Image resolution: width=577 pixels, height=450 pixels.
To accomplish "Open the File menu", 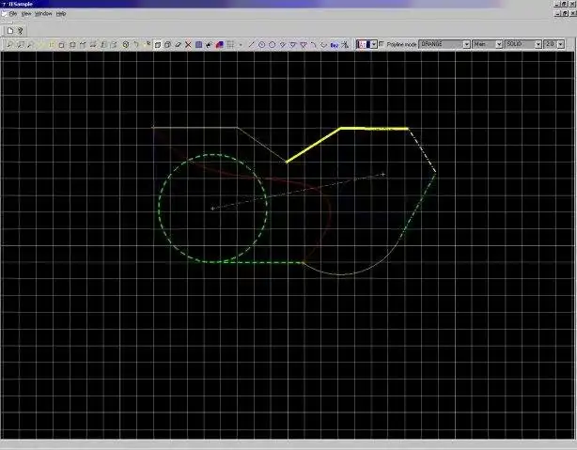I will click(x=13, y=13).
